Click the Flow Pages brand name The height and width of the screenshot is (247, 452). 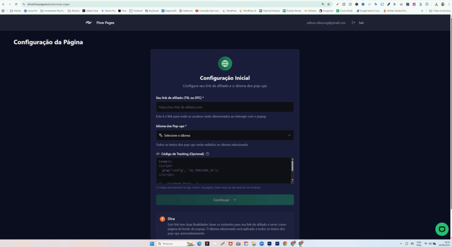tap(105, 23)
